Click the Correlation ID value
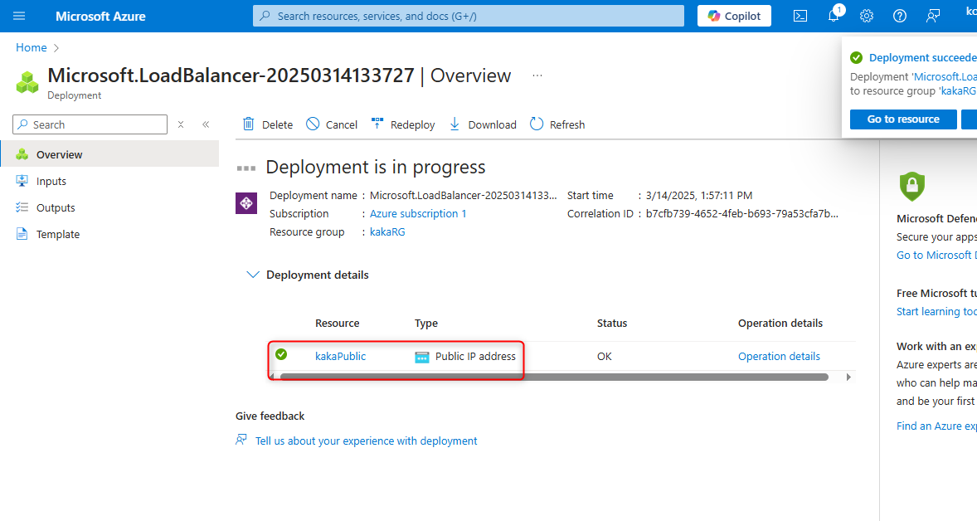 [x=742, y=214]
